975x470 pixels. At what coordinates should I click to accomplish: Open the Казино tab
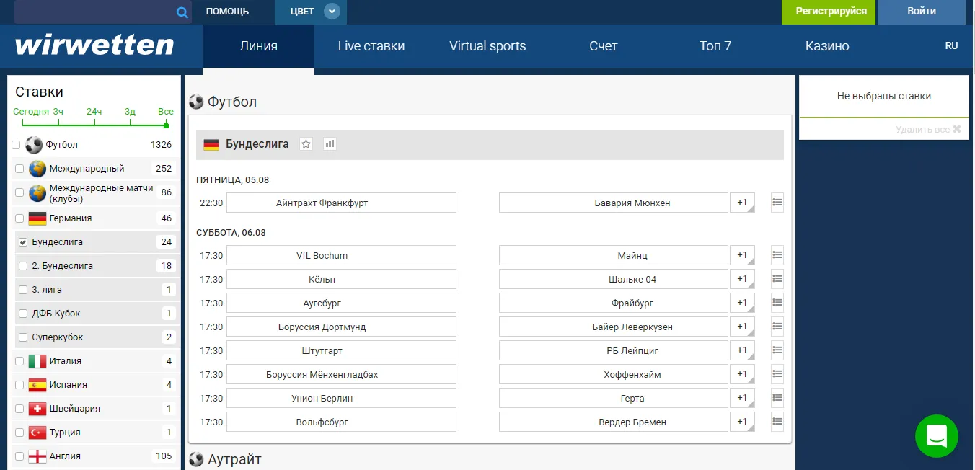827,46
